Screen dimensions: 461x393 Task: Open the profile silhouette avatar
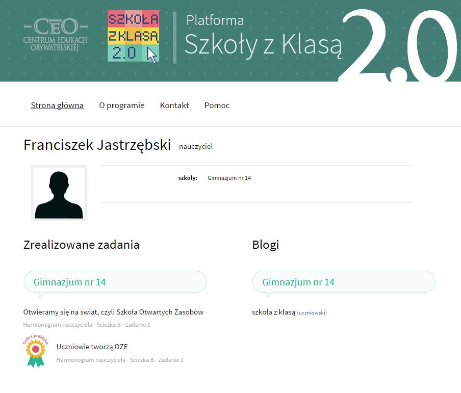click(x=59, y=193)
